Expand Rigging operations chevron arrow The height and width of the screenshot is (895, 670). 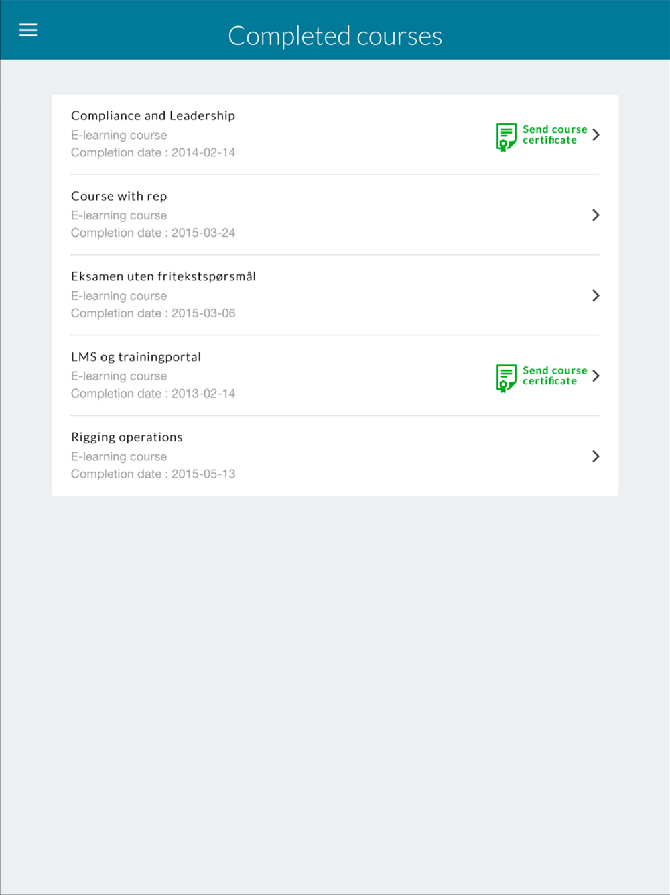596,456
